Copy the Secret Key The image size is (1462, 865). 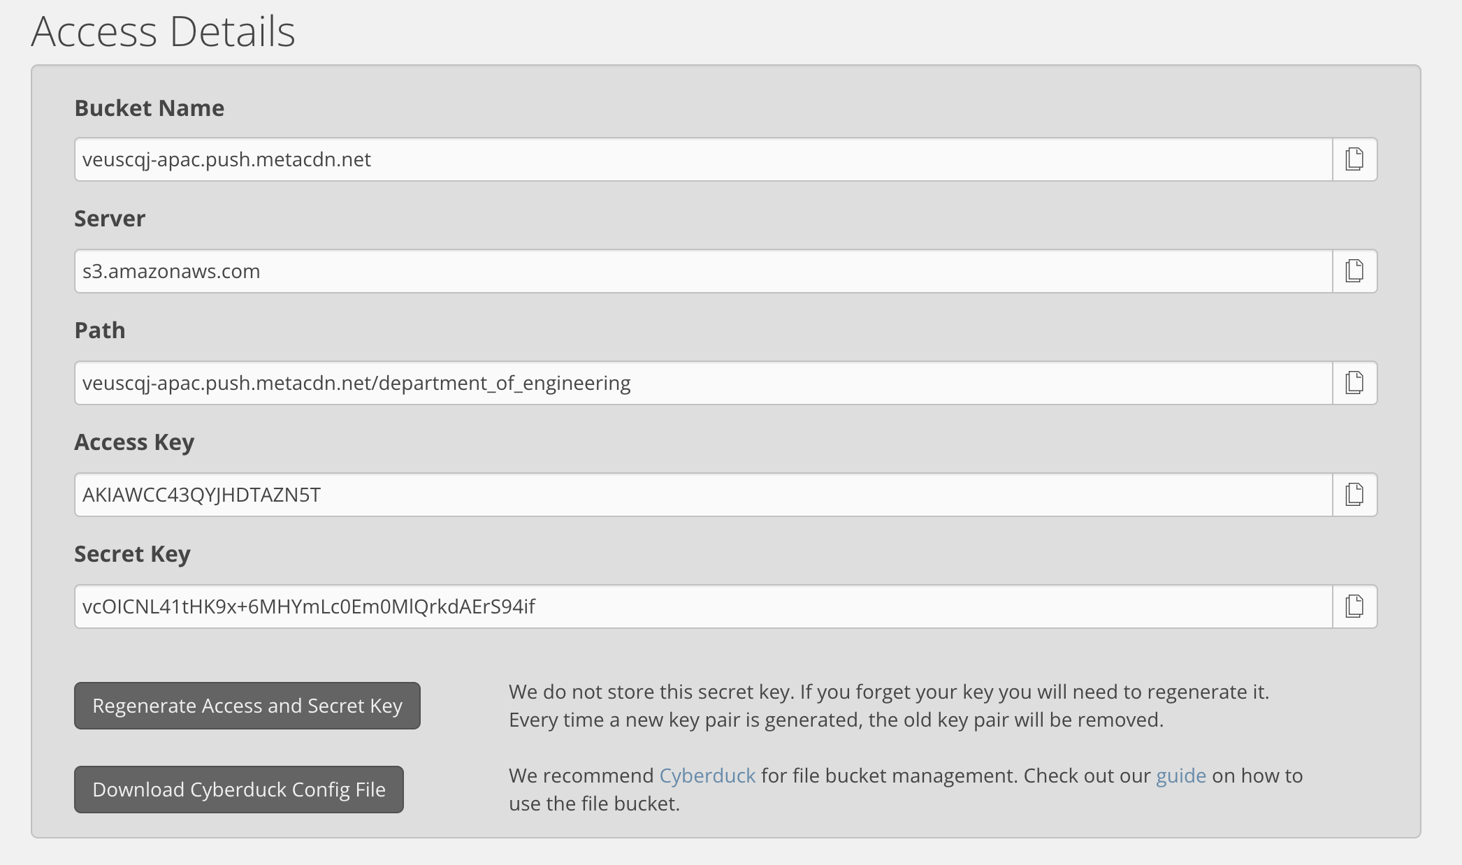tap(1354, 606)
